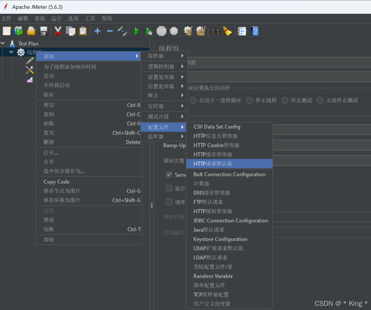371x310 pixels.
Task: Select 启动下一进程循环 radio button
Action: (193, 100)
